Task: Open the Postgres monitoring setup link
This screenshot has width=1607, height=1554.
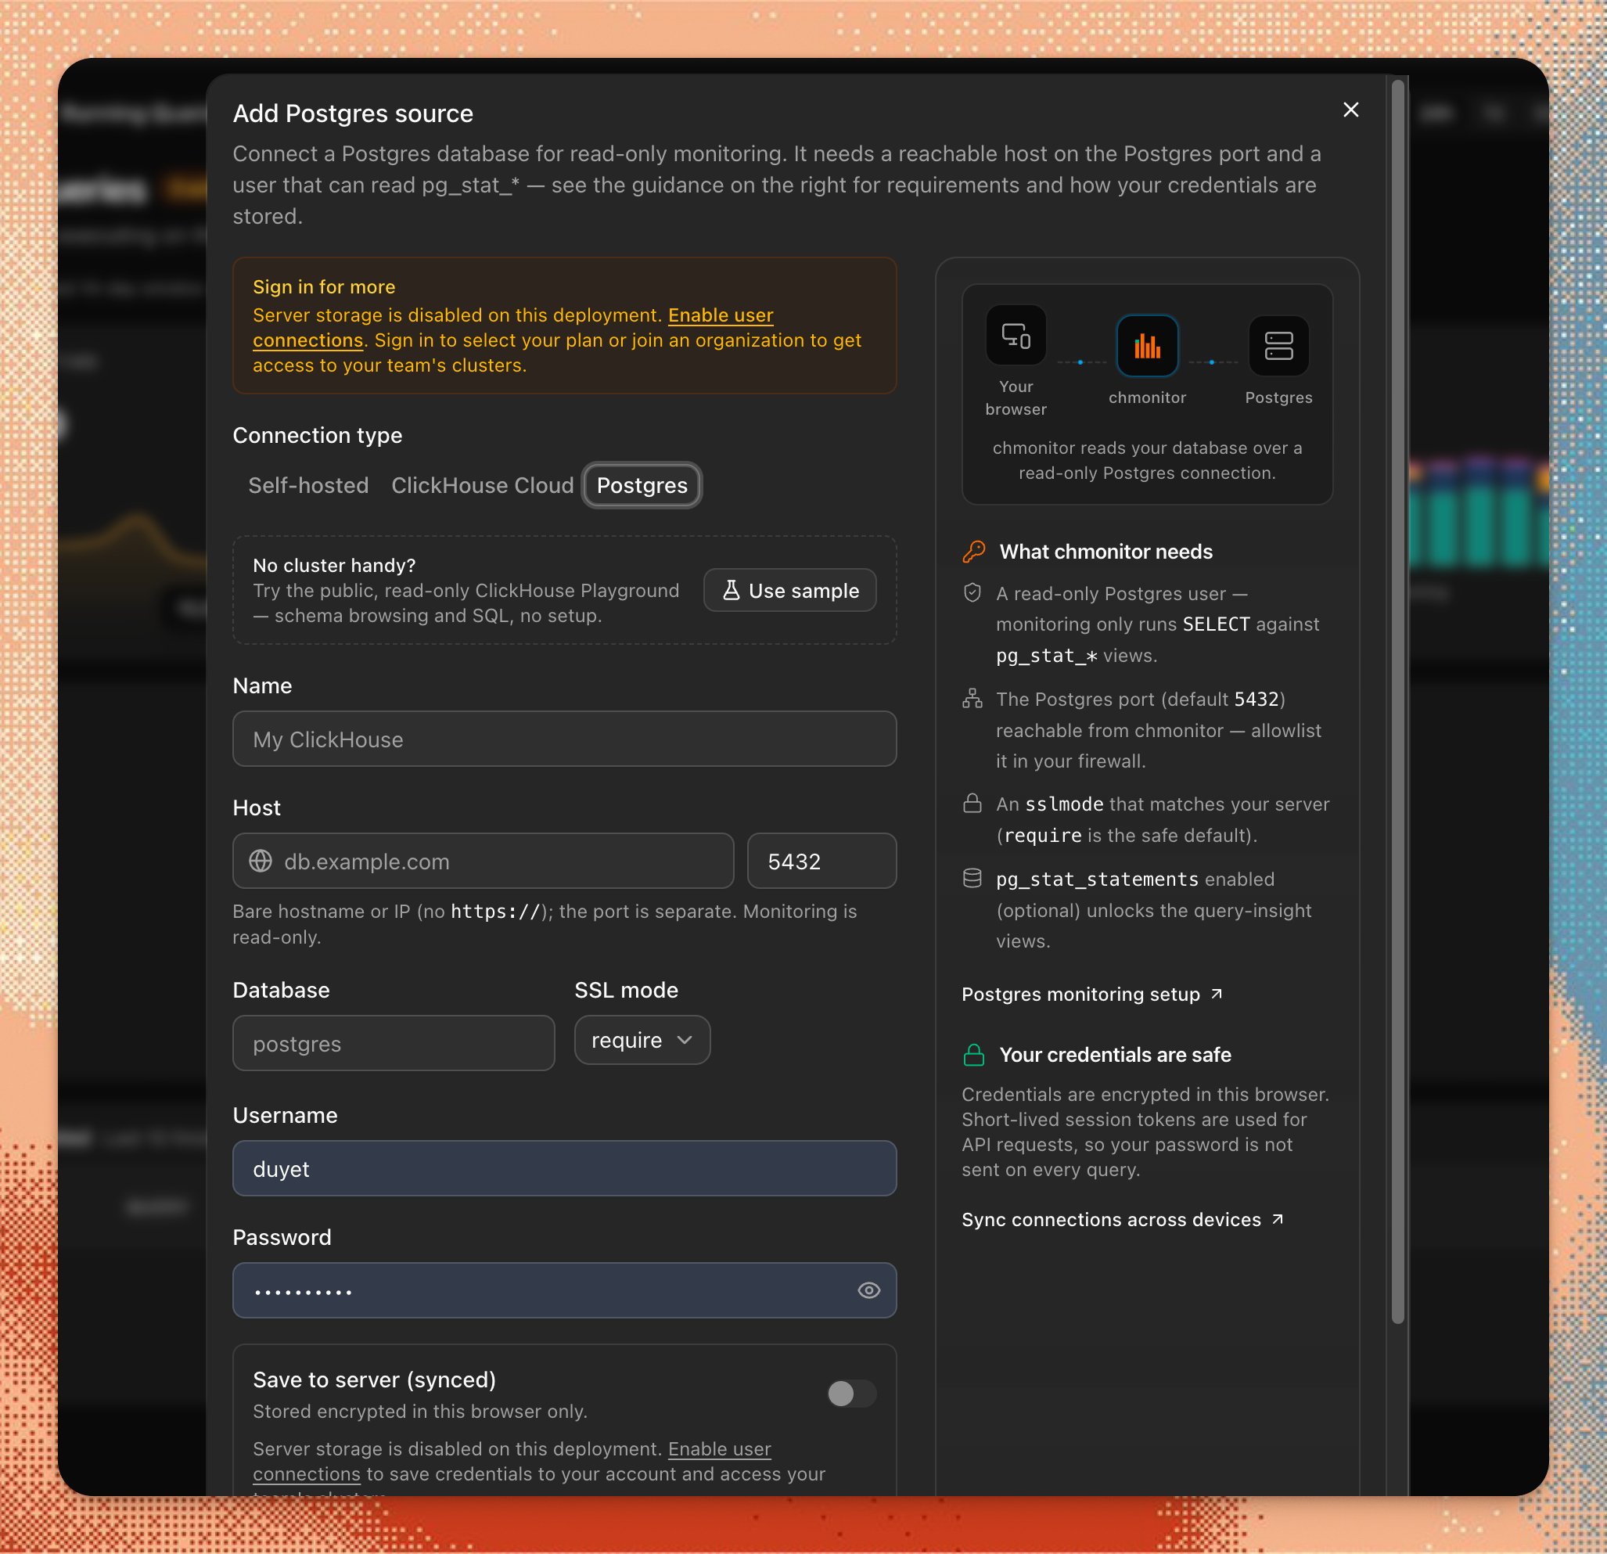Action: (1092, 994)
